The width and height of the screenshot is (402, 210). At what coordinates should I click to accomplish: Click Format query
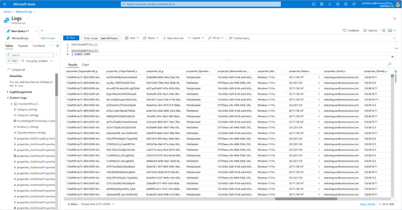(x=239, y=38)
